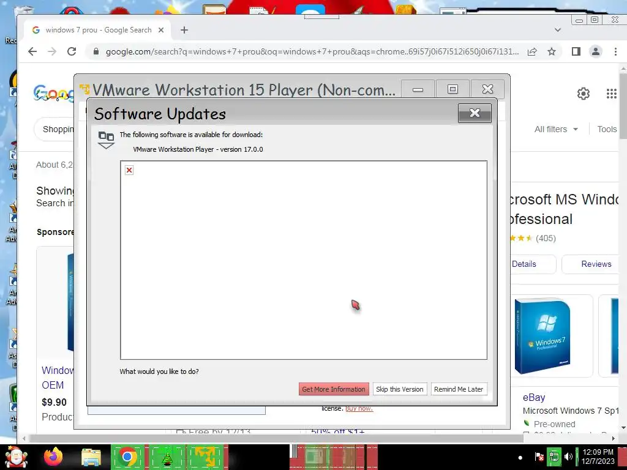This screenshot has width=627, height=470.
Task: Click the network tray icon
Action: (x=554, y=457)
